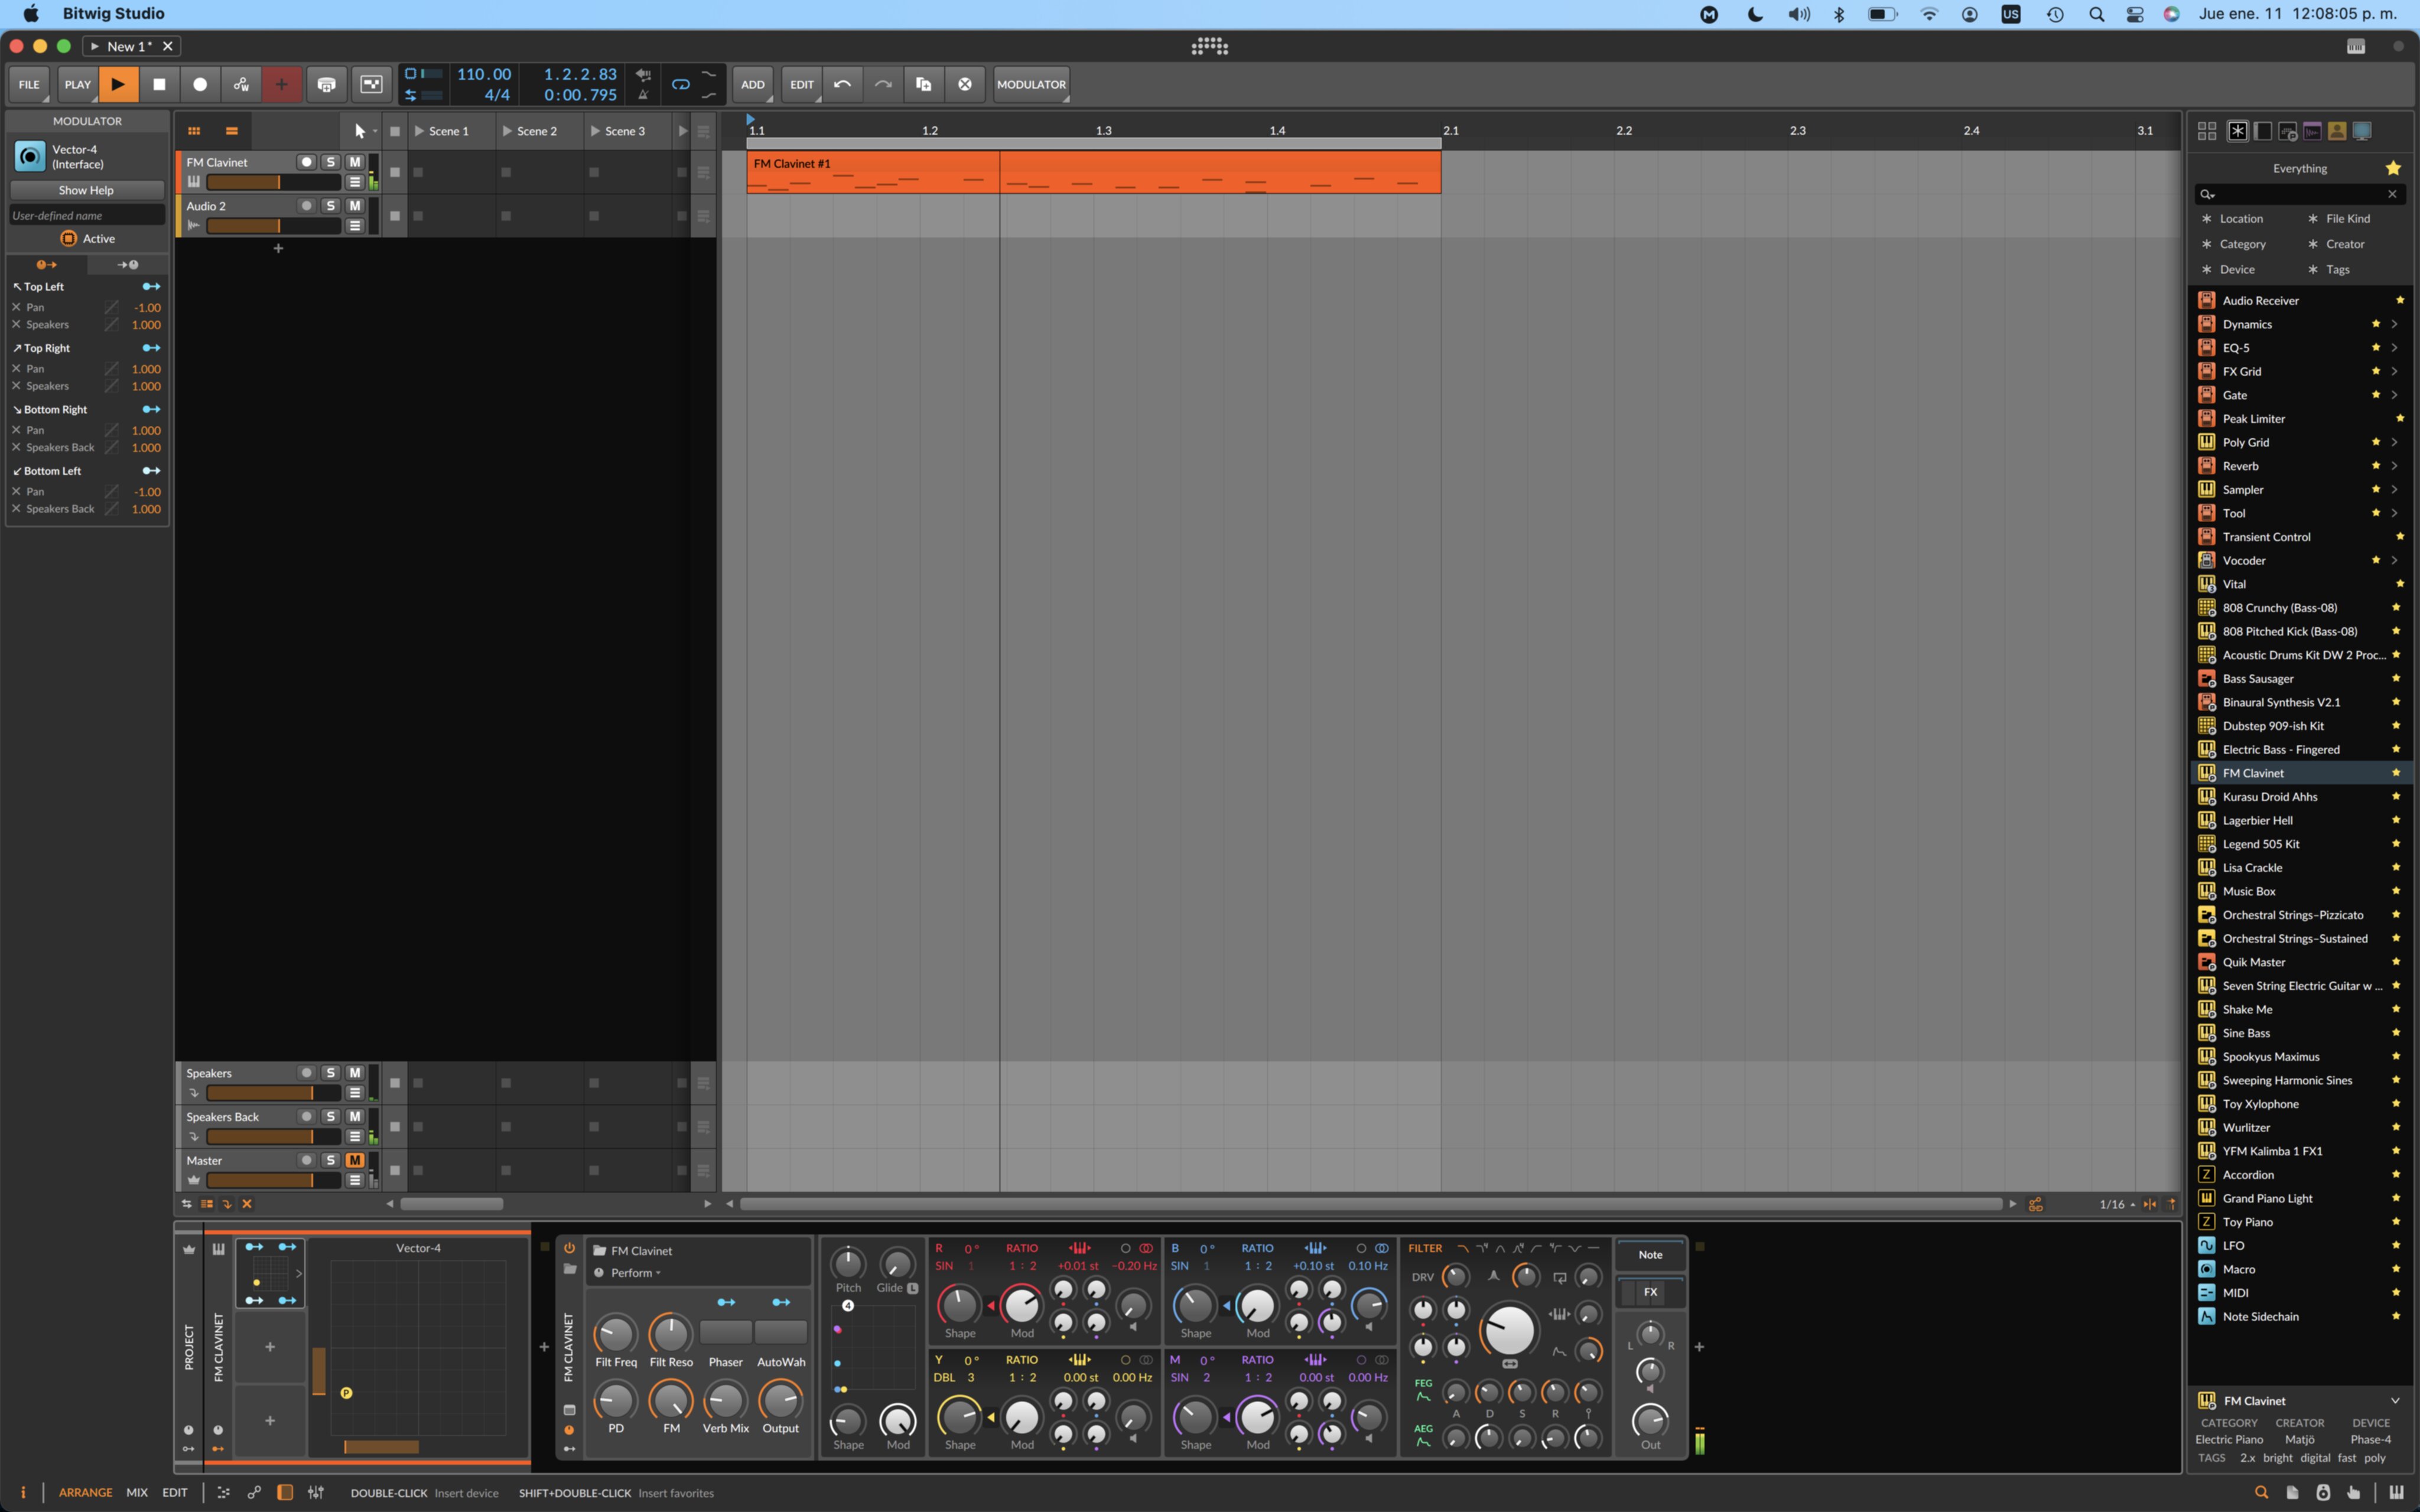Solo the Audio 2 track

click(331, 206)
